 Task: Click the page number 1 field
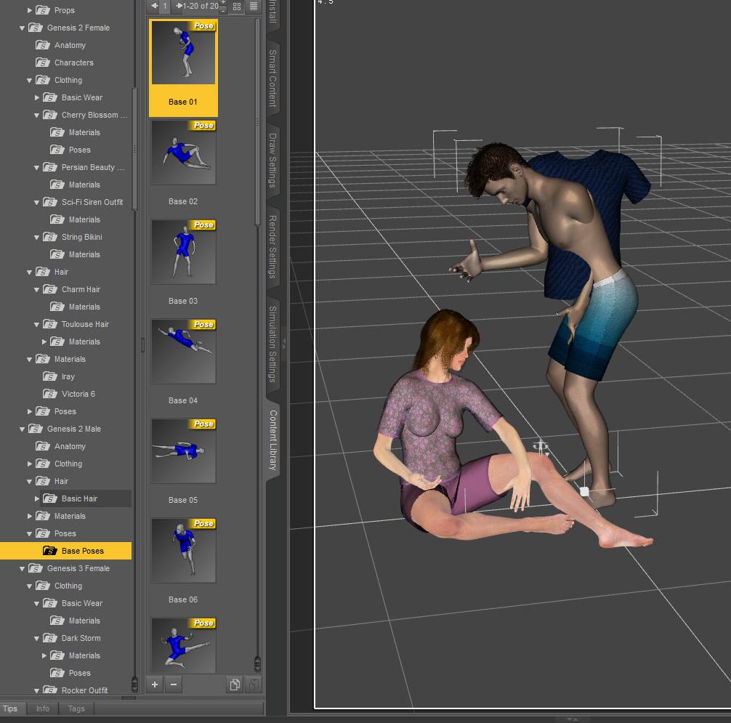coord(165,6)
